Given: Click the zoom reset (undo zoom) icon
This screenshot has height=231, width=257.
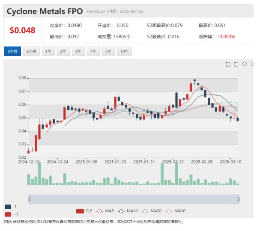Looking at the screenshot, I should point(236,64).
